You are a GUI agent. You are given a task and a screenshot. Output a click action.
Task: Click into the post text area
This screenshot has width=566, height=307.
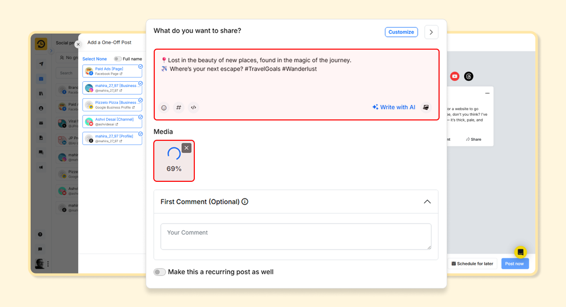point(297,84)
